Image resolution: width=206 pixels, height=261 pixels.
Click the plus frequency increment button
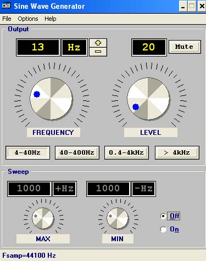(98, 43)
